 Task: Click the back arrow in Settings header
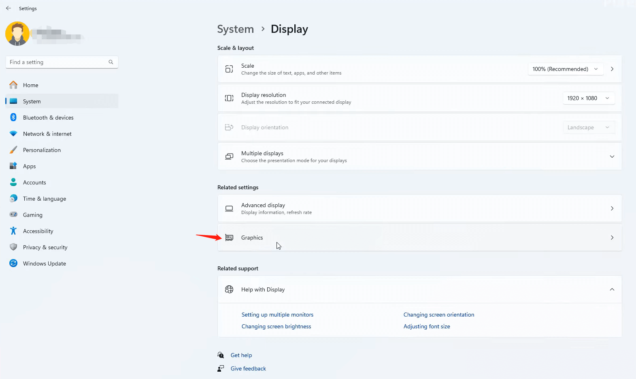9,8
